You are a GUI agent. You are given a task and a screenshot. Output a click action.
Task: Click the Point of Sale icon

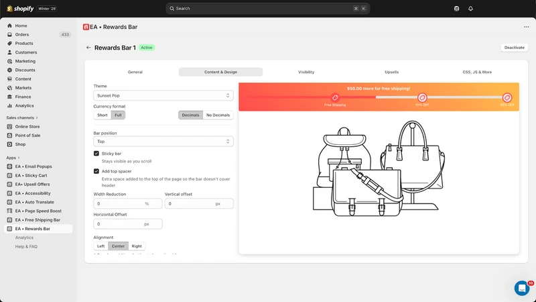tap(9, 136)
